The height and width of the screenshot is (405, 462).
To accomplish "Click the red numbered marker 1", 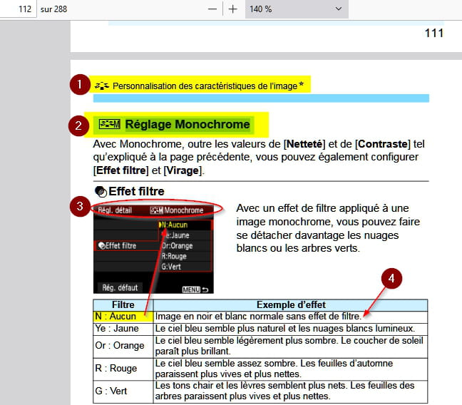I will 80,85.
